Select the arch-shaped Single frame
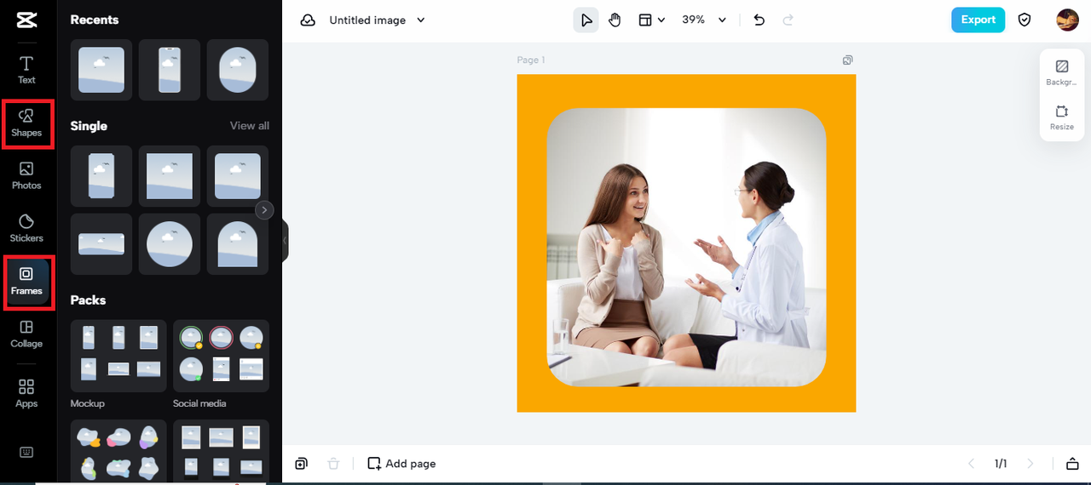This screenshot has width=1091, height=485. (x=238, y=244)
